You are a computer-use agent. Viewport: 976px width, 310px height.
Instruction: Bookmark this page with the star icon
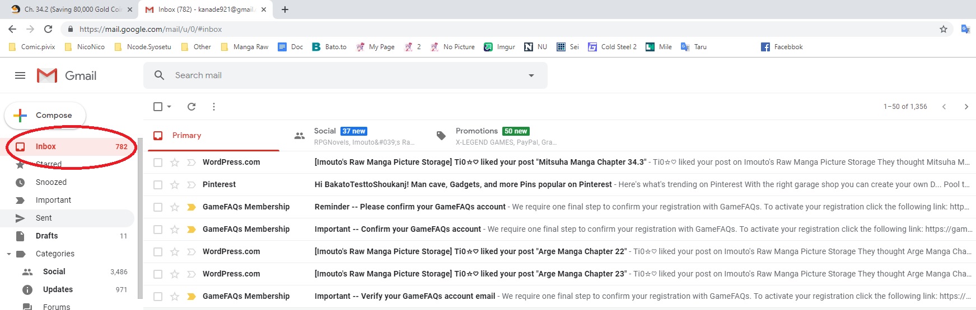(944, 29)
